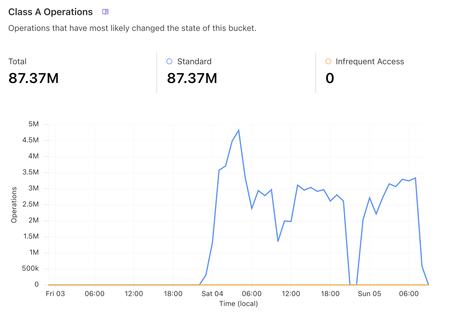472x316 pixels.
Task: Select the Standard series label text
Action: (194, 61)
